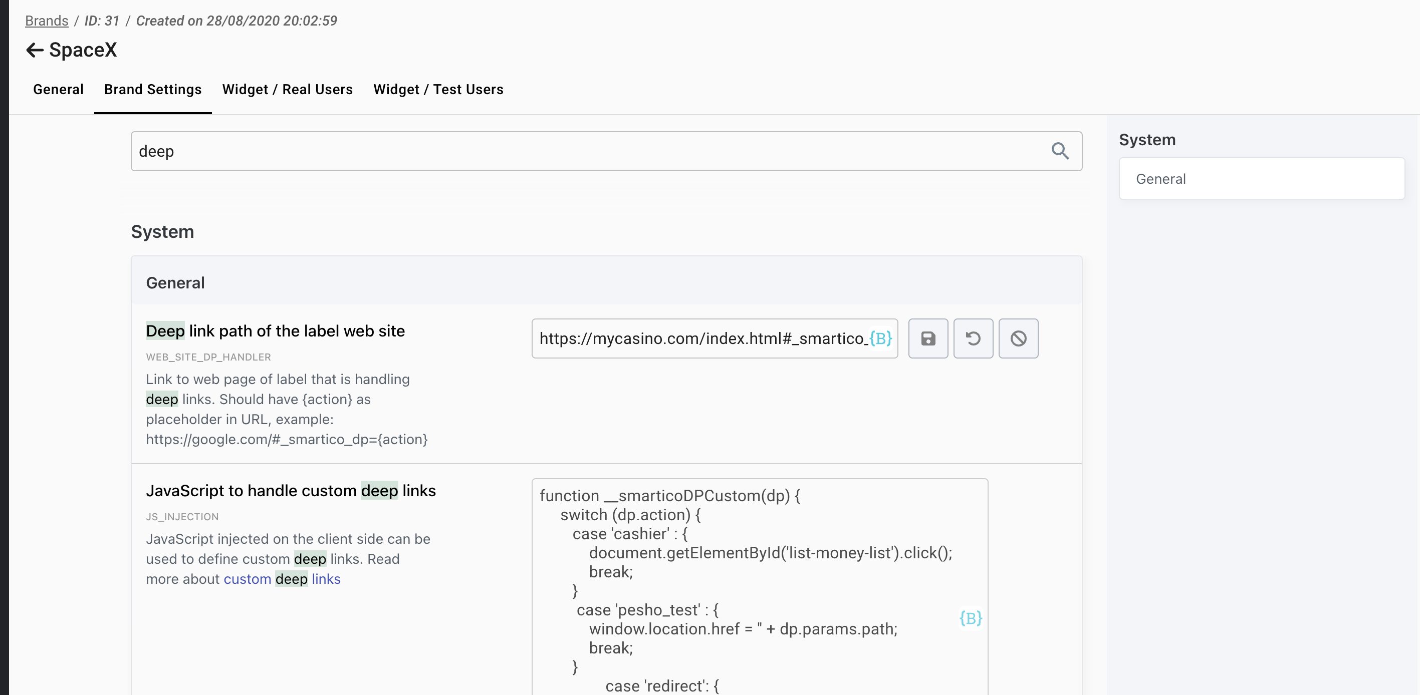Image resolution: width=1420 pixels, height=695 pixels.
Task: Click the {B} icon in JavaScript editor
Action: (x=970, y=618)
